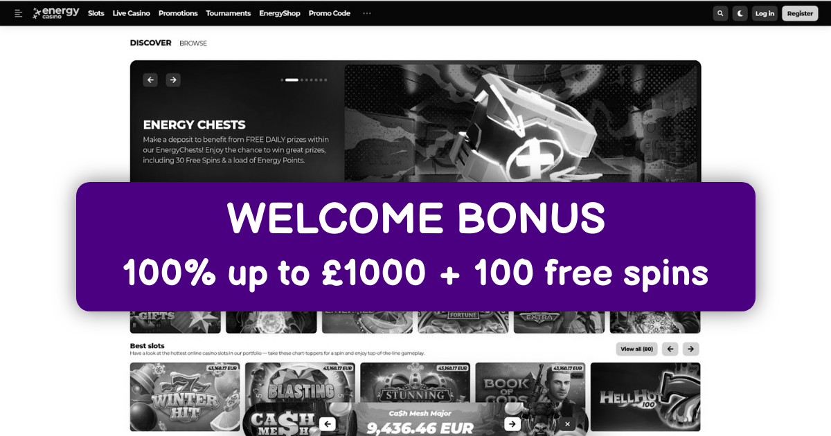Go to previous Cash Mesh jackpot
The image size is (831, 436).
point(328,424)
